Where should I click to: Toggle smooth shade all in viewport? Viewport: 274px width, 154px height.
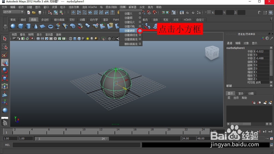click(75, 39)
